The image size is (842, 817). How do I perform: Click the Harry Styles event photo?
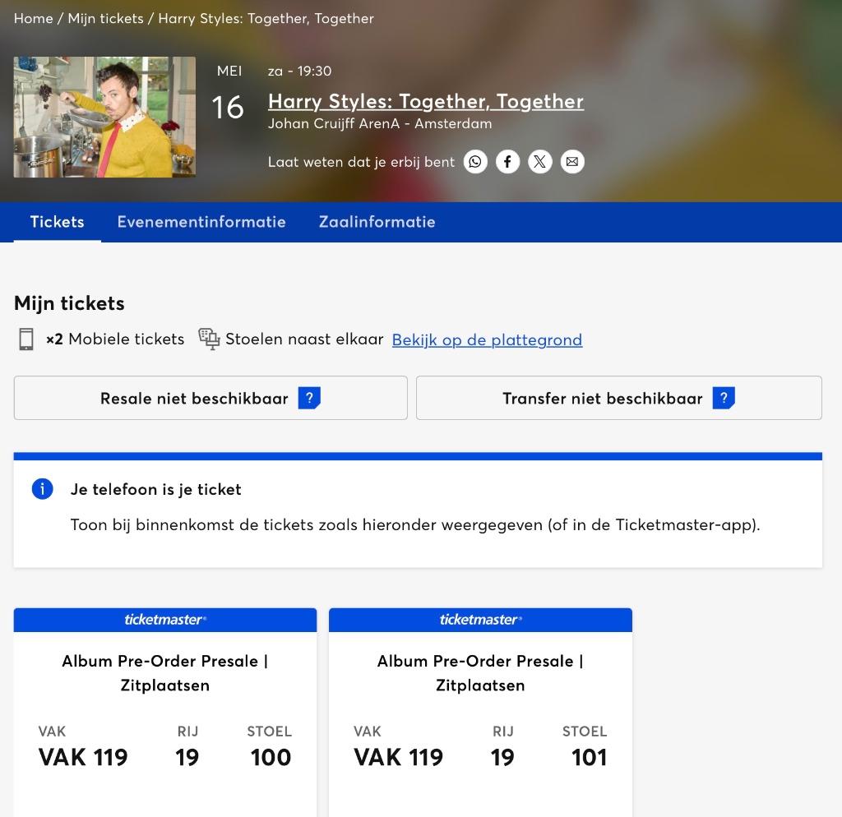[104, 118]
